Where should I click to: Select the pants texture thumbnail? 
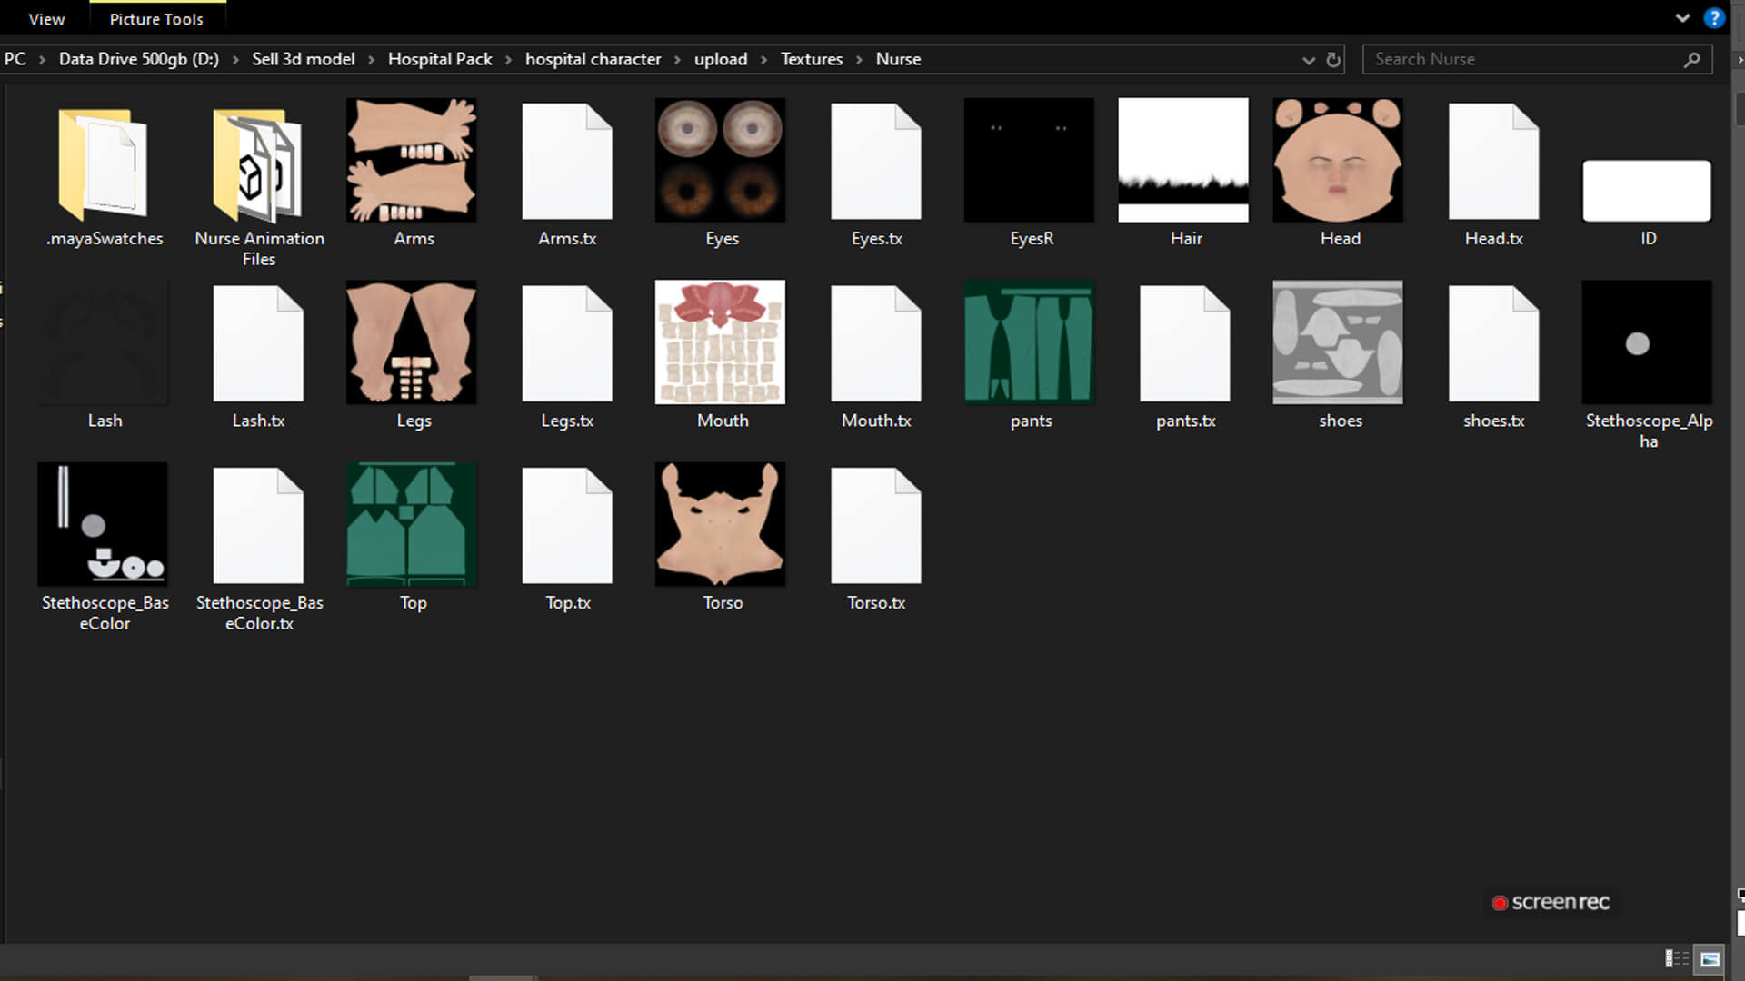point(1029,342)
